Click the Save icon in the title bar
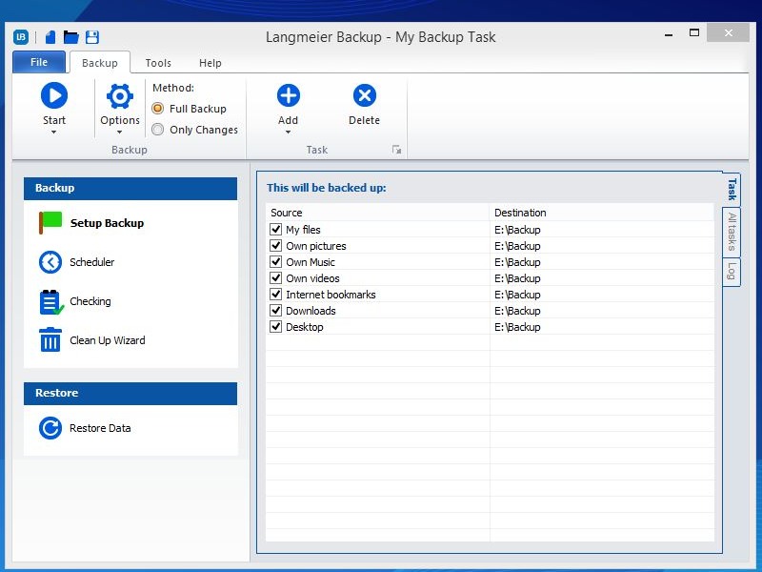 pos(92,36)
